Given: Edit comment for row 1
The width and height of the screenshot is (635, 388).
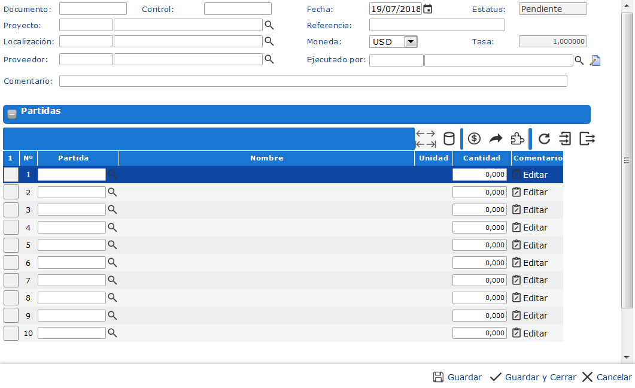Looking at the screenshot, I should click(530, 175).
